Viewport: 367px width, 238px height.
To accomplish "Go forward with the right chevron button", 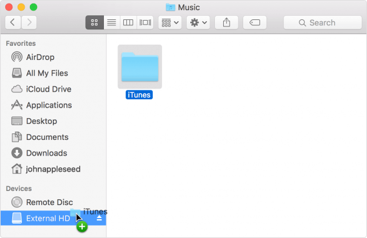I will tap(29, 22).
